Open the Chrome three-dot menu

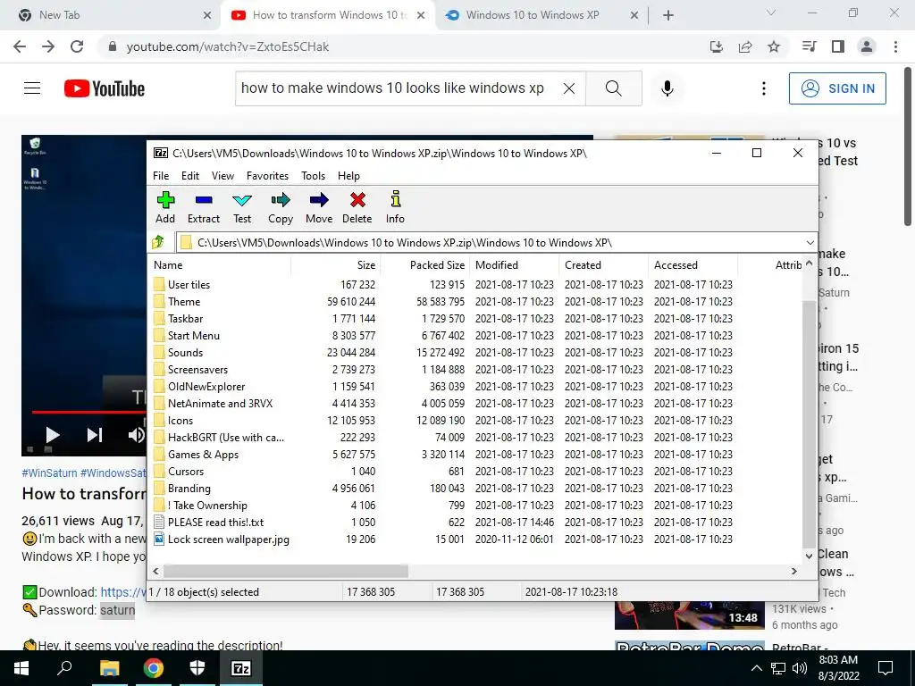tap(895, 46)
